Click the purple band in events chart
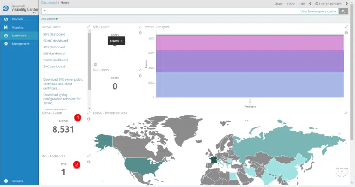 click(x=250, y=61)
